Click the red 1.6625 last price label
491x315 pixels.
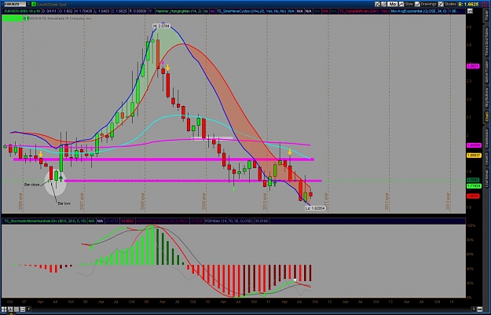(x=473, y=196)
